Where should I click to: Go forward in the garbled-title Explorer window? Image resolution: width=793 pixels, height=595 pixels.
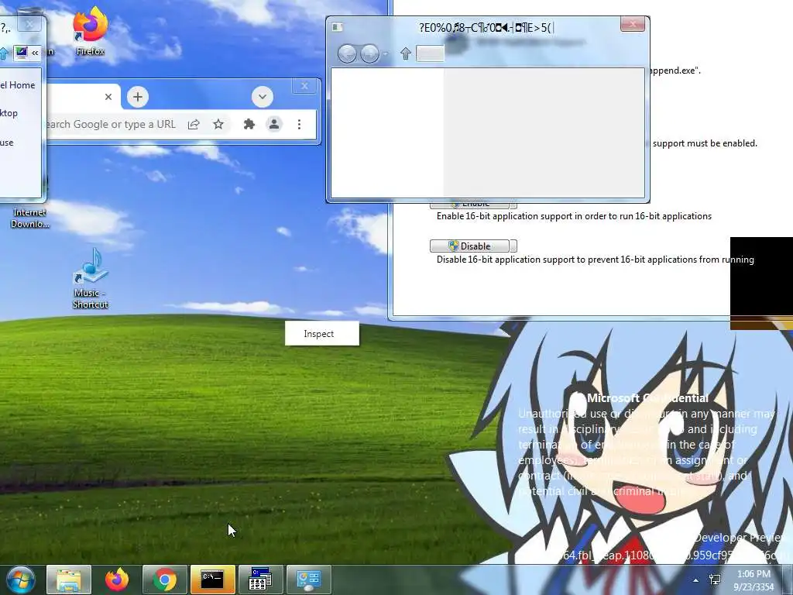[x=369, y=53]
